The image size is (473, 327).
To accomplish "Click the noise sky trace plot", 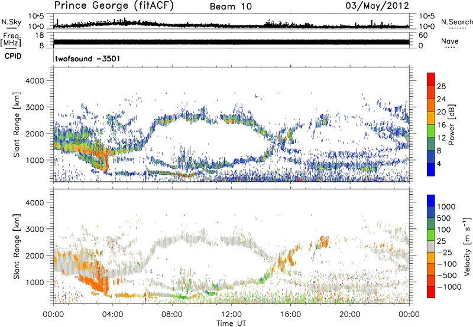I will pos(231,24).
